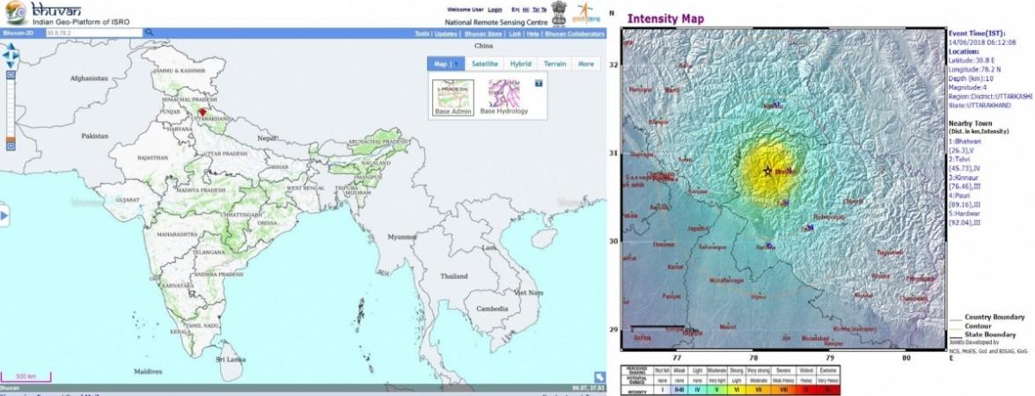Open the Map type dropdown arrow

point(458,64)
